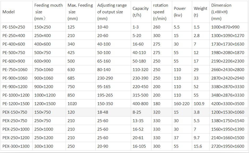Image resolution: width=249 pixels, height=153 pixels.
Task: Click the Power (kw) column header
Action: 182,12
